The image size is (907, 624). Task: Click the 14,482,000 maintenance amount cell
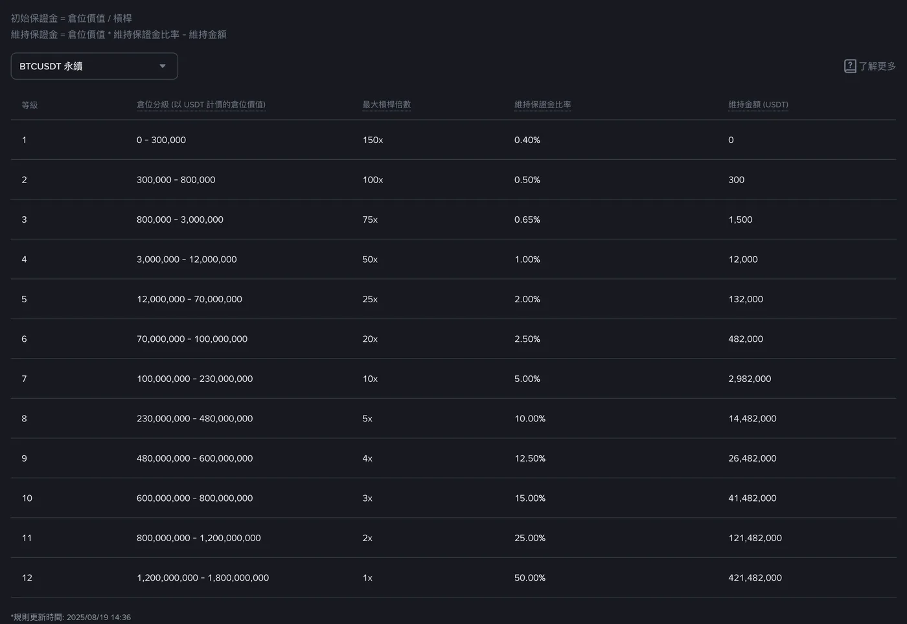752,419
